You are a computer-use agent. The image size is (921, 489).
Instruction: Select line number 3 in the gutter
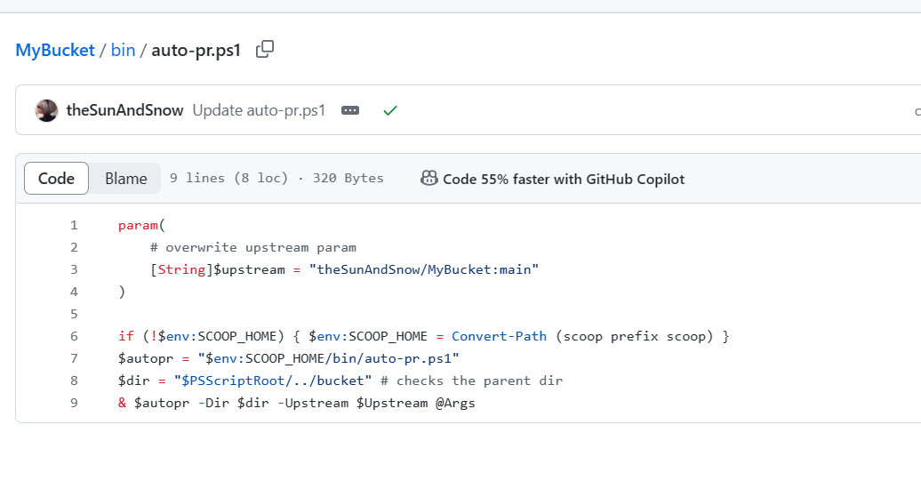pyautogui.click(x=74, y=269)
